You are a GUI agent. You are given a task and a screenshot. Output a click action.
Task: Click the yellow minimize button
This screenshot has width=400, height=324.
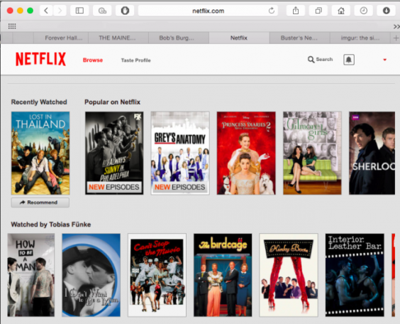pyautogui.click(x=20, y=11)
